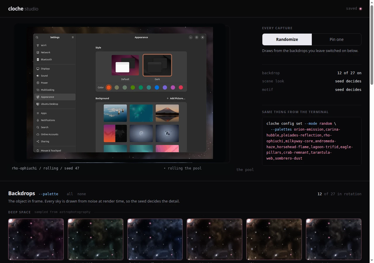
Task: Click the 'saved' status label
Action: pos(352,8)
